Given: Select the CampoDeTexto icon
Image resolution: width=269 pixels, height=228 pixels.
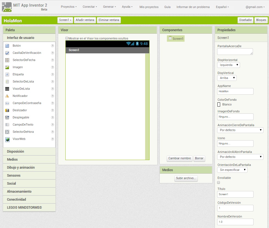Looking at the screenshot, I should pos(7,125).
